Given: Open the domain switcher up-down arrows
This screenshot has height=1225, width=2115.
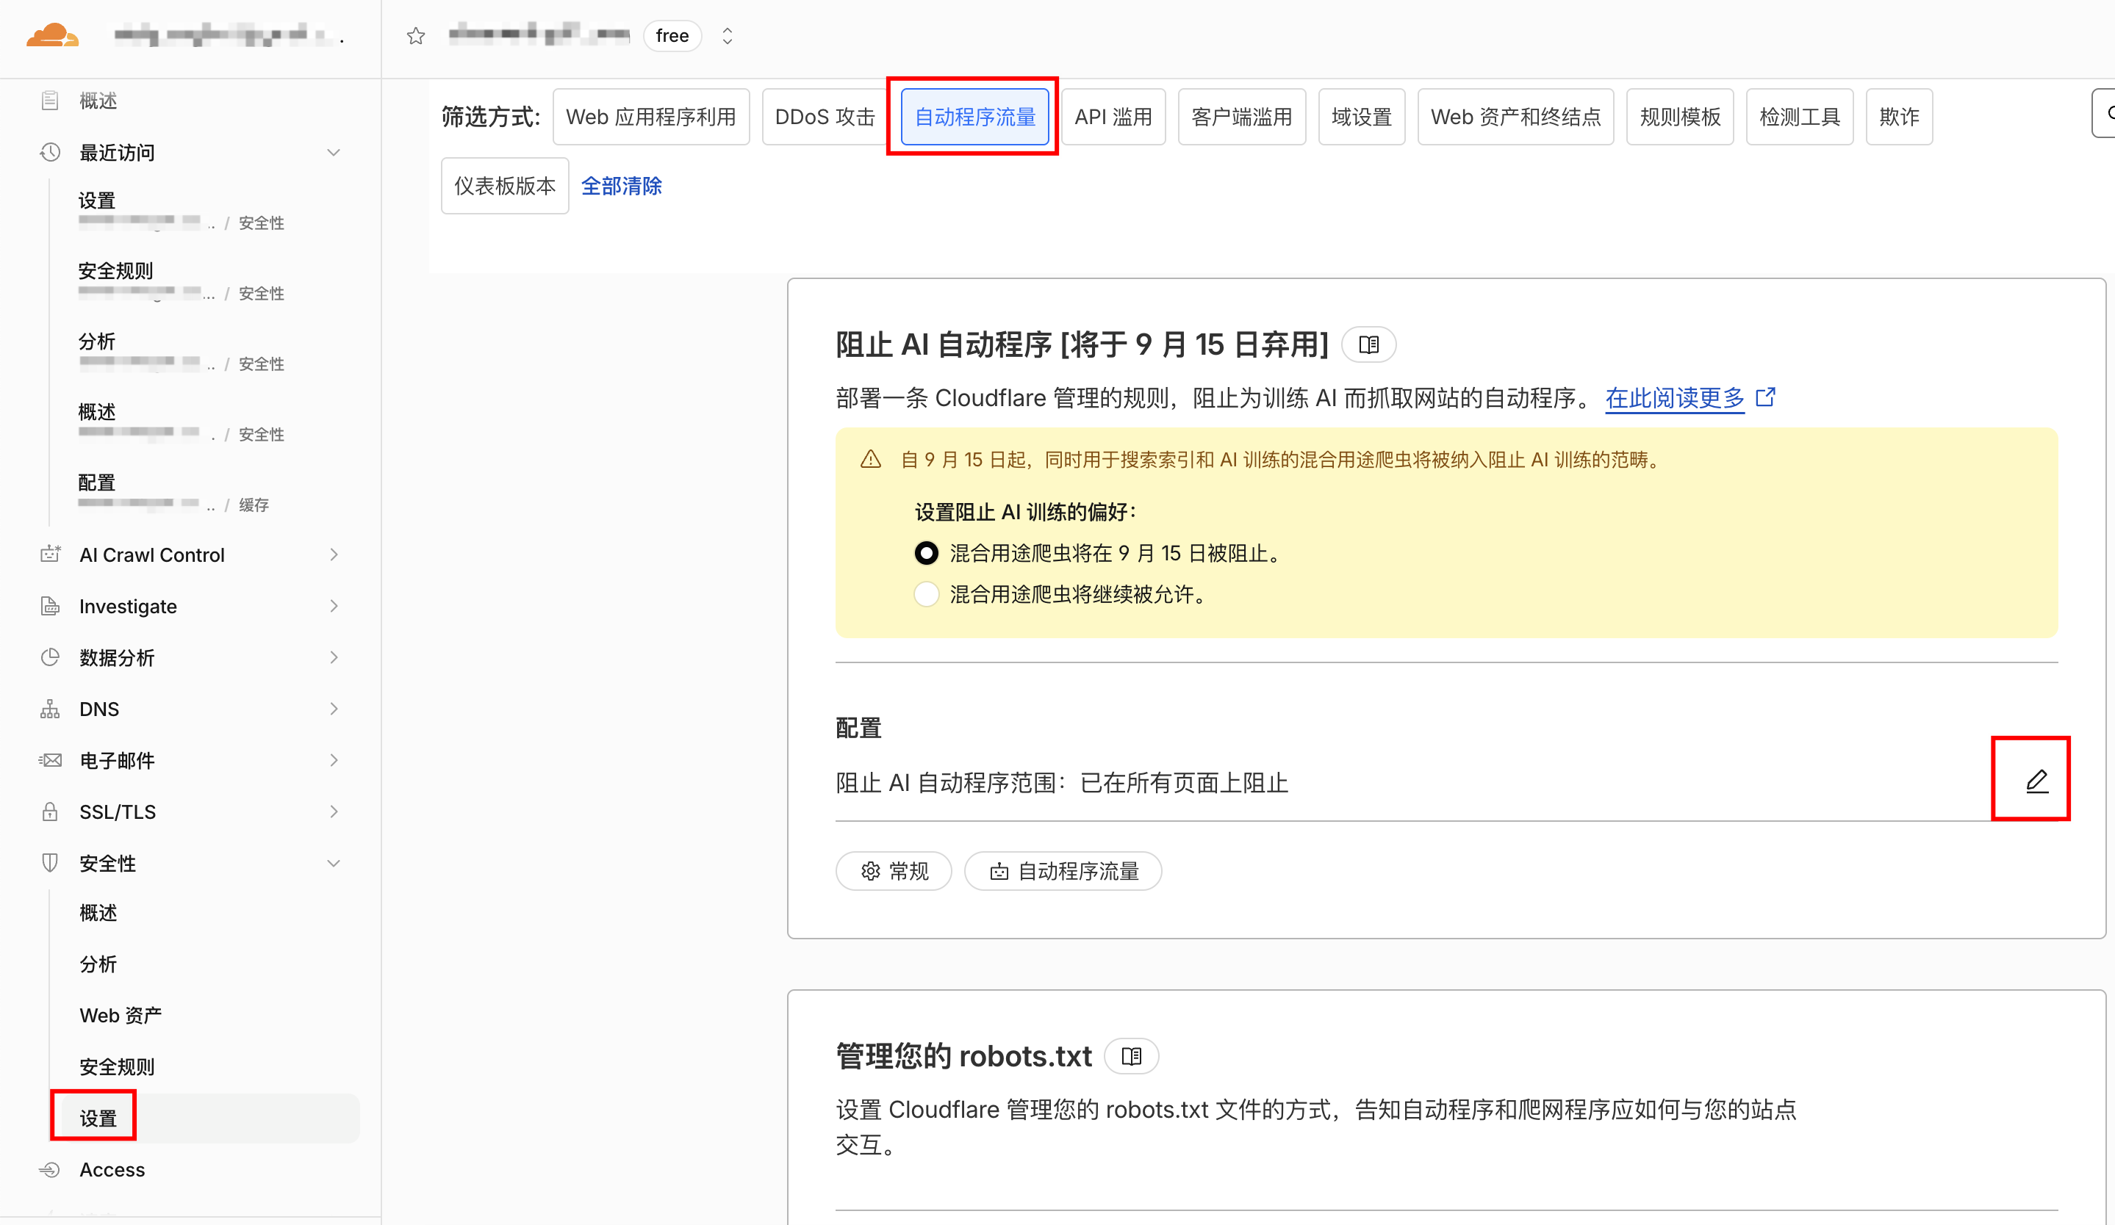Looking at the screenshot, I should (727, 36).
